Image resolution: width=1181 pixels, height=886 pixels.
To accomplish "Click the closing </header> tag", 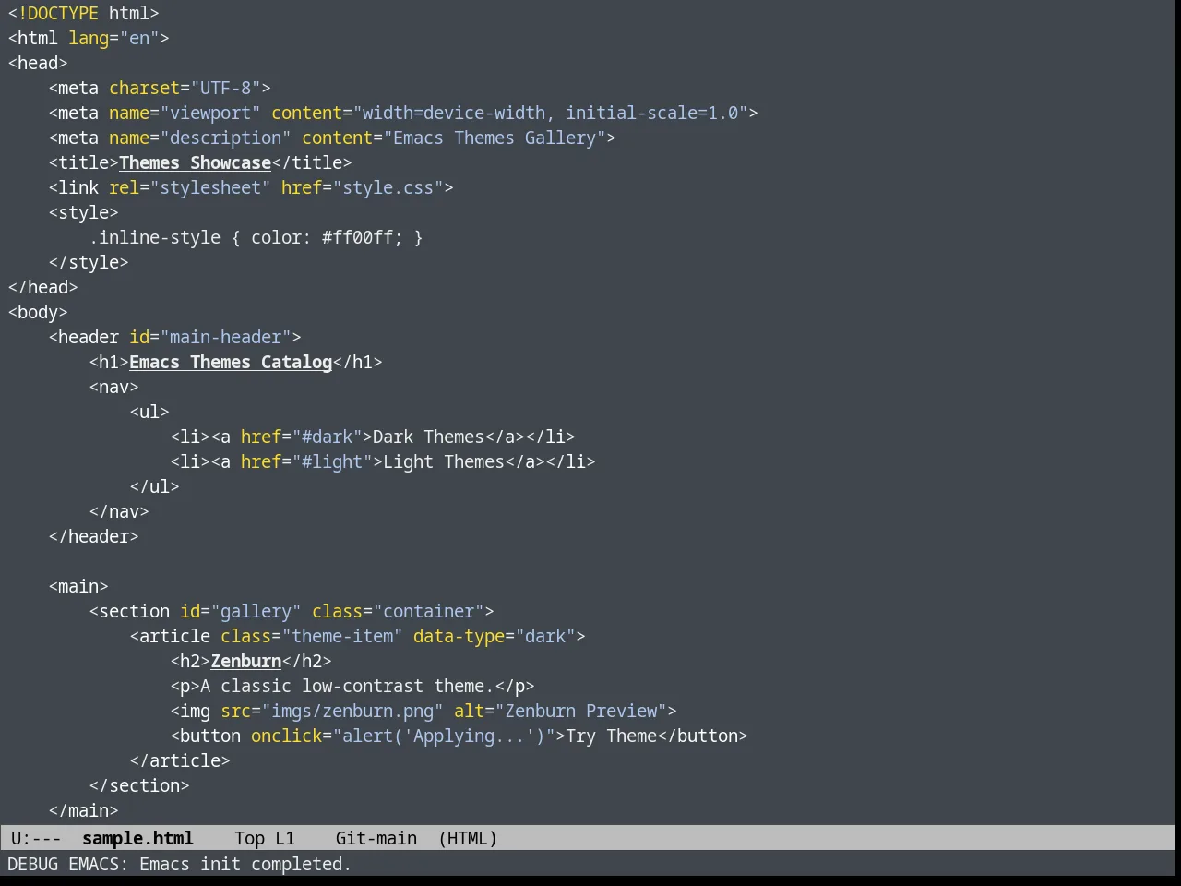I will pyautogui.click(x=93, y=536).
